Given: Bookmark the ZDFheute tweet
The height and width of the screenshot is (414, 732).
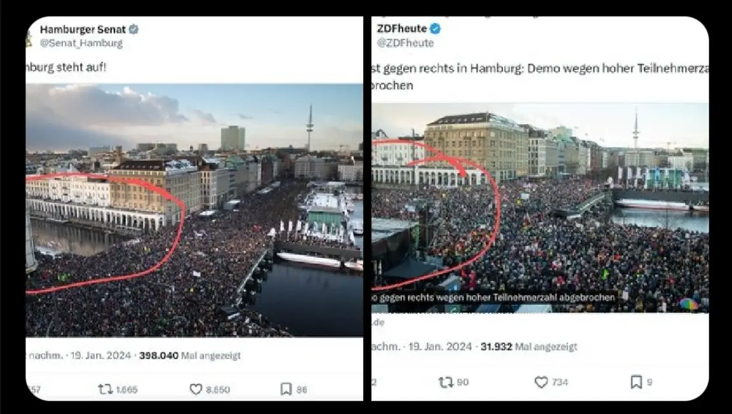Looking at the screenshot, I should [x=636, y=382].
